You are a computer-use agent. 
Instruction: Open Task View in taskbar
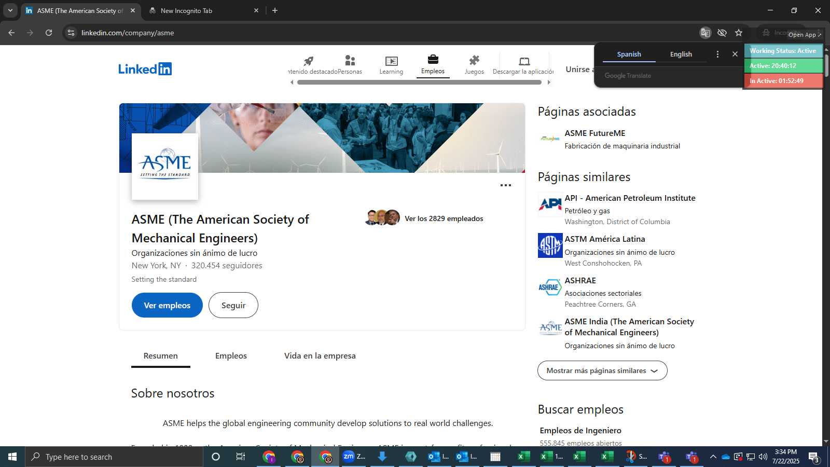(x=241, y=457)
